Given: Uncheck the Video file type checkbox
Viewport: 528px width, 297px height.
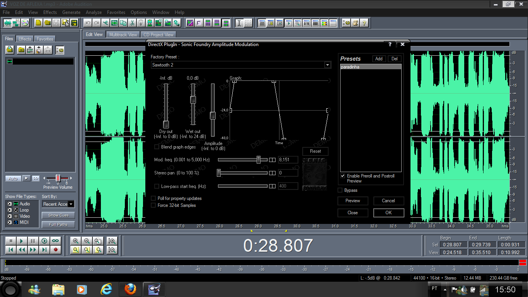Looking at the screenshot, I should [10, 216].
